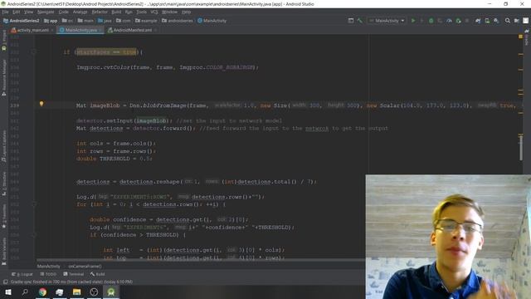Click the Sync Project with Gradle Files icon
The height and width of the screenshot is (299, 531).
click(478, 21)
